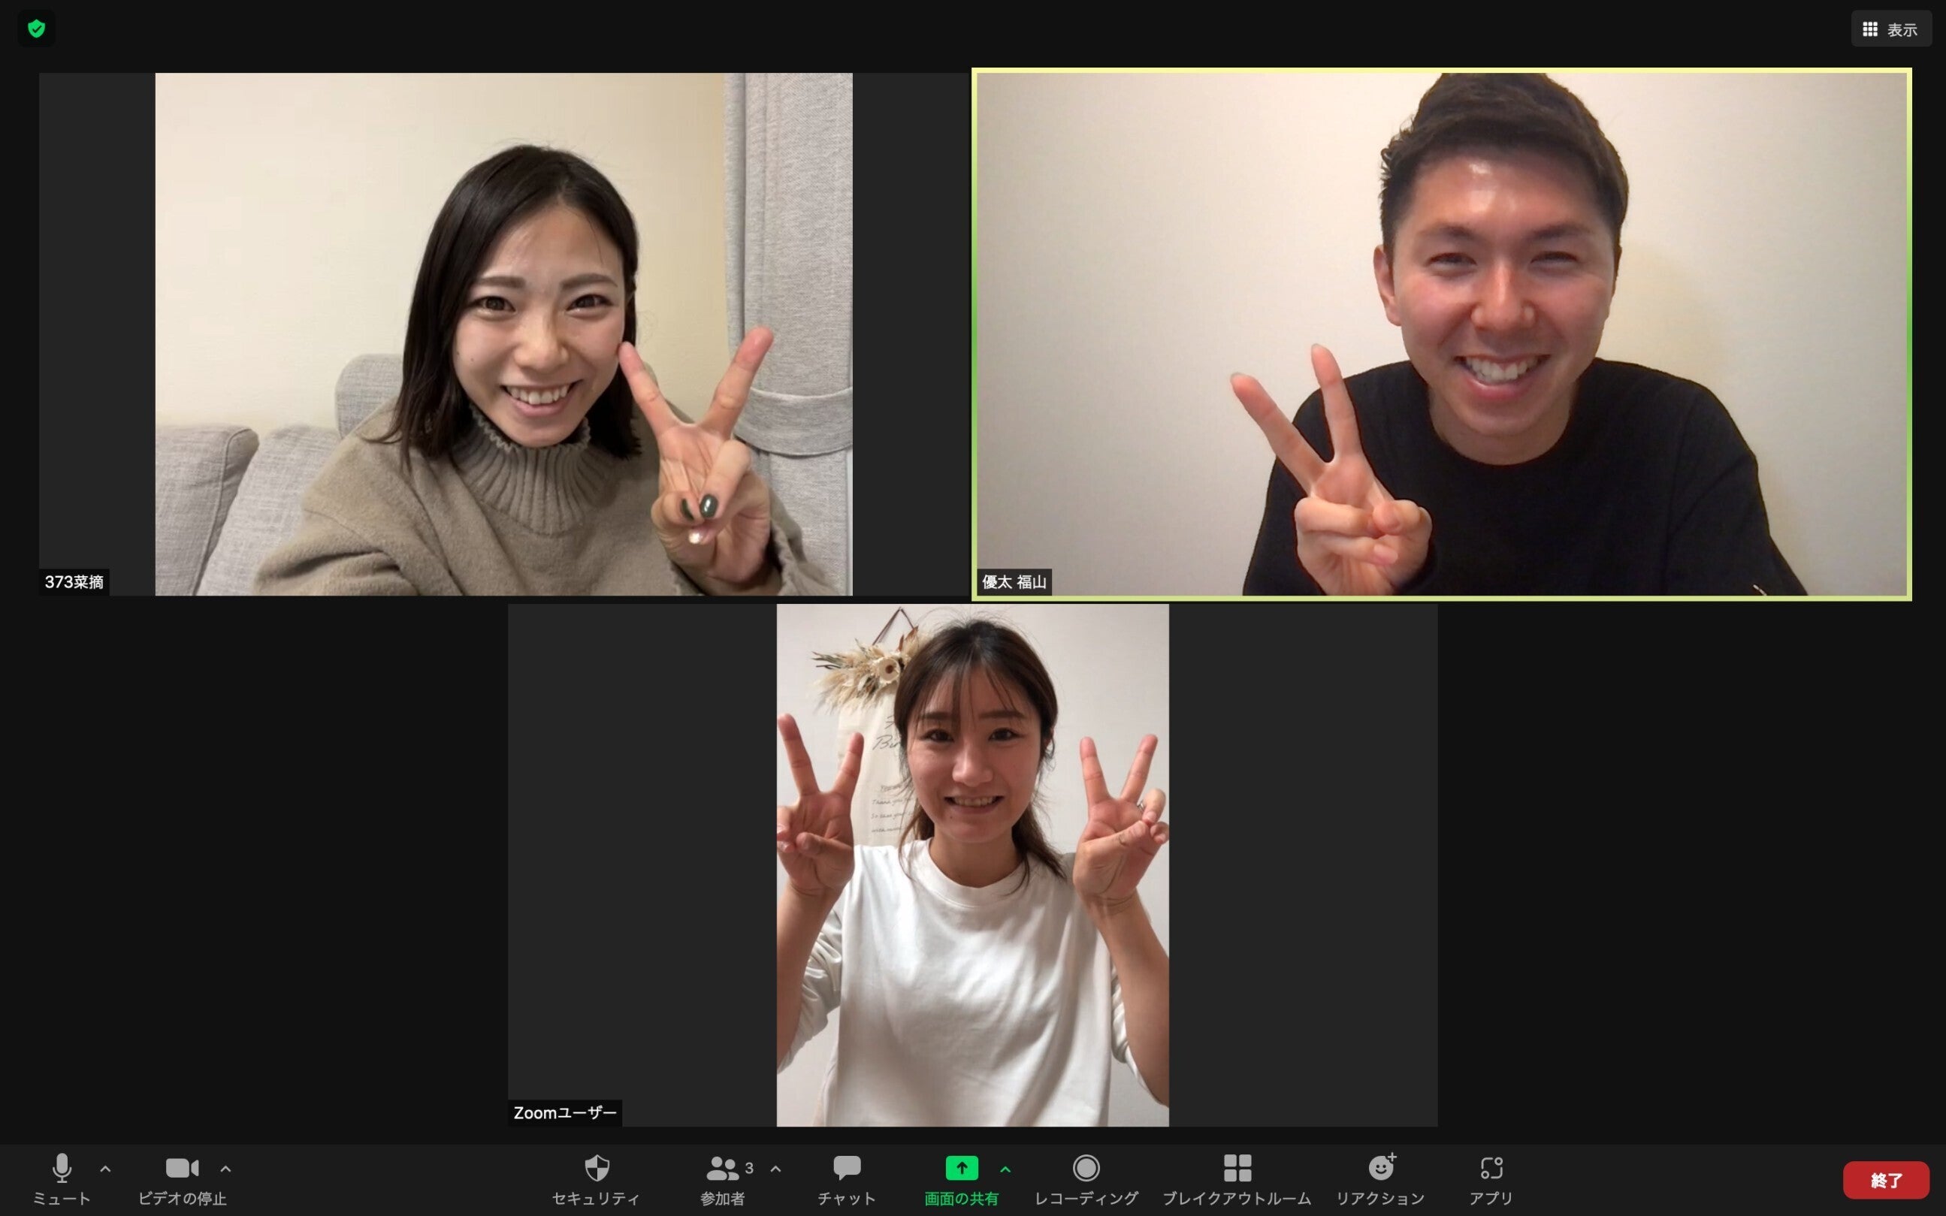Expand video options arrow beside camera

[226, 1169]
